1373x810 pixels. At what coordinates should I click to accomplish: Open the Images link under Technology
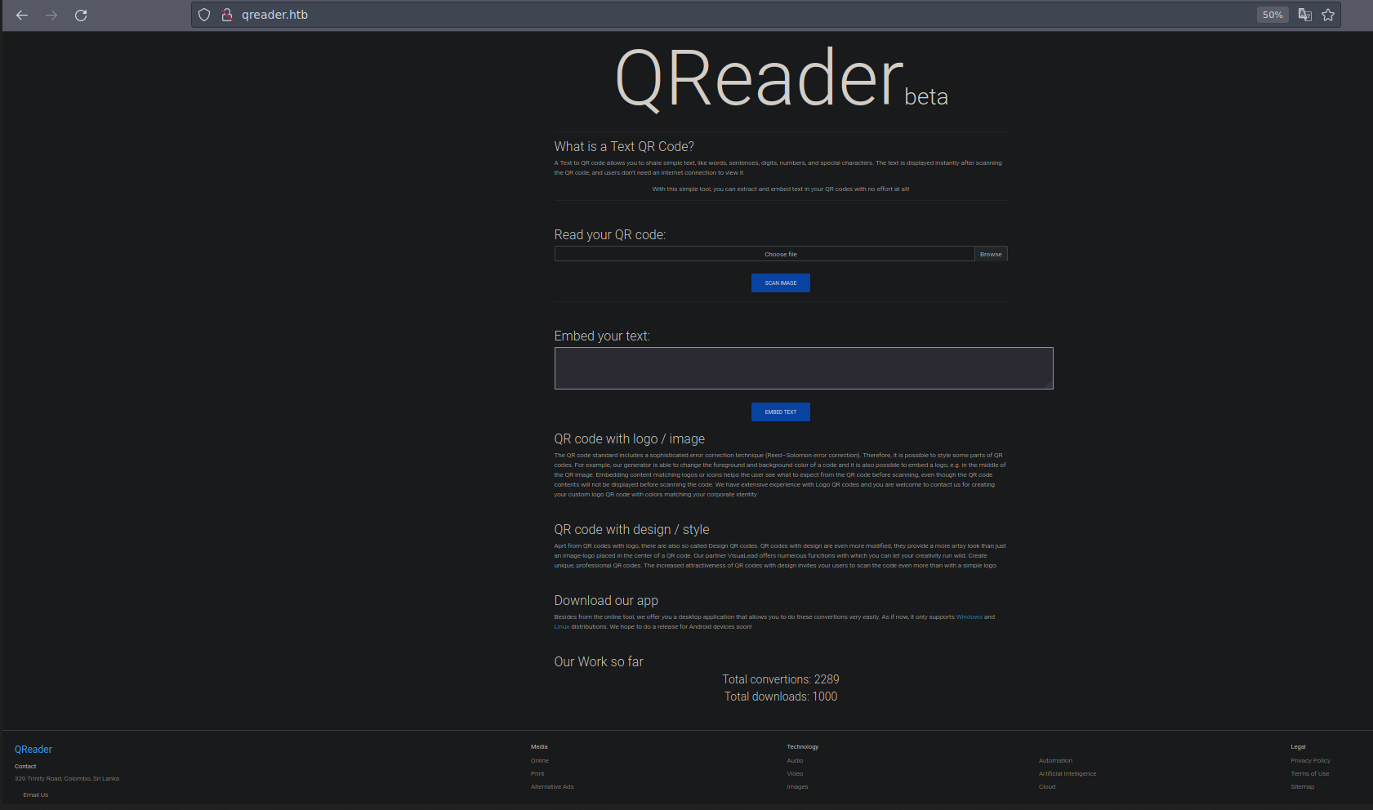point(797,786)
